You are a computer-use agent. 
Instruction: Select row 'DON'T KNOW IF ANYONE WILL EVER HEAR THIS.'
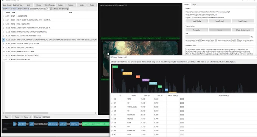tap(49, 20)
